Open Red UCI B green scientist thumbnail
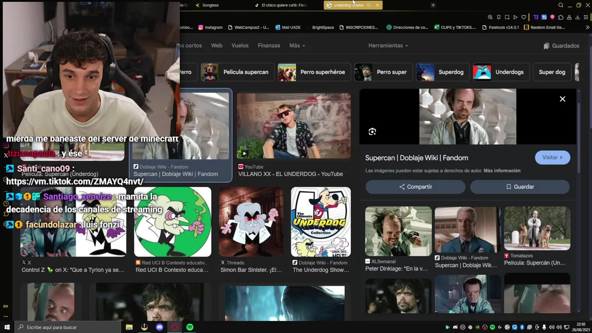 (173, 222)
